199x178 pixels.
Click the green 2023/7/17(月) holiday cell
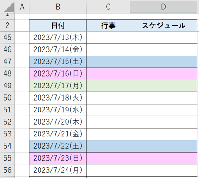(58, 86)
